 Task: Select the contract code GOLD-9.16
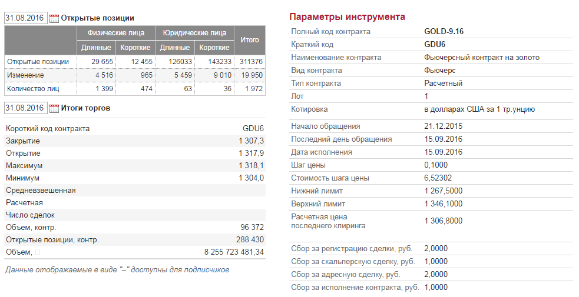444,32
